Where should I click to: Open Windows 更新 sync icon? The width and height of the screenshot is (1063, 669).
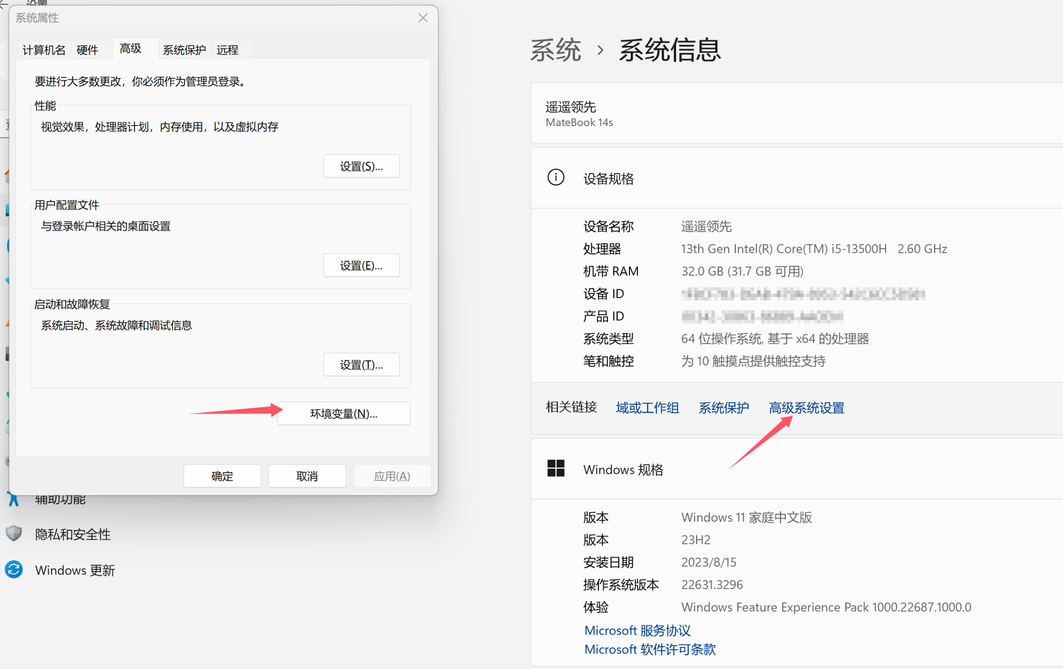(14, 570)
